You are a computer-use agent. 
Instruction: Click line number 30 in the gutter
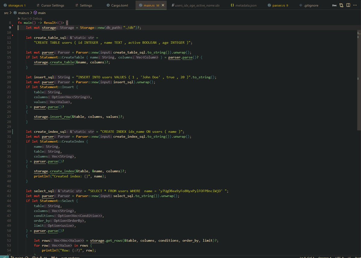click(9, 132)
